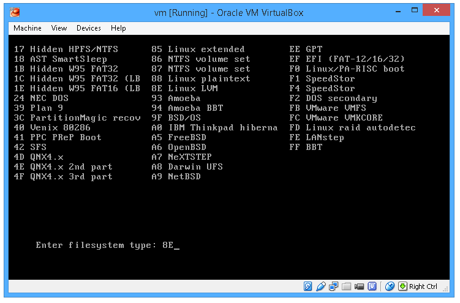Click the '3C PartitionMagic recov' entry
460x303 pixels.
tap(77, 118)
